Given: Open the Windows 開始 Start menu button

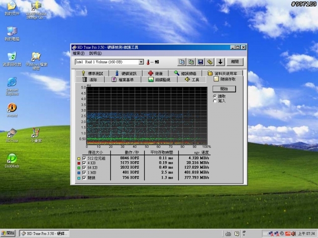Looking at the screenshot, I should [x=8, y=234].
